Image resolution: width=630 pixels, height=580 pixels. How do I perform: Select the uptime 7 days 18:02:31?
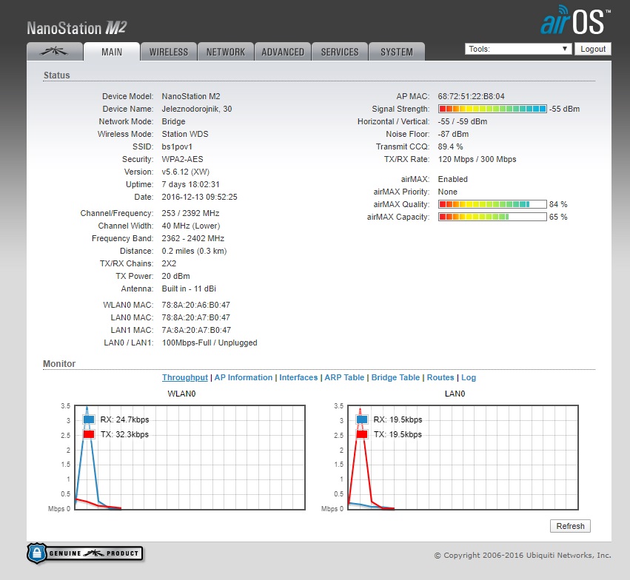pyautogui.click(x=191, y=184)
